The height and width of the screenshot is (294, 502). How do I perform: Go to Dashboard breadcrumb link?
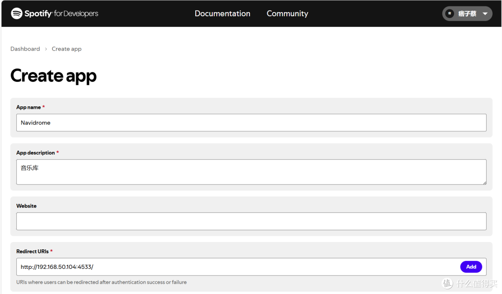[x=25, y=49]
